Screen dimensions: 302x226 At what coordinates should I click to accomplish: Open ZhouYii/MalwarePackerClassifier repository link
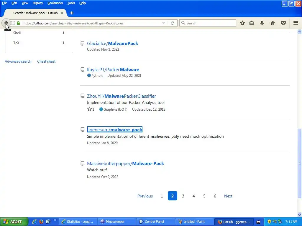click(x=122, y=96)
